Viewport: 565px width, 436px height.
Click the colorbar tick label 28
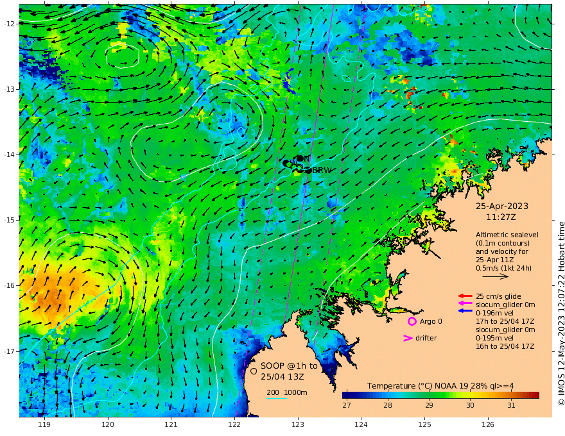(x=387, y=405)
